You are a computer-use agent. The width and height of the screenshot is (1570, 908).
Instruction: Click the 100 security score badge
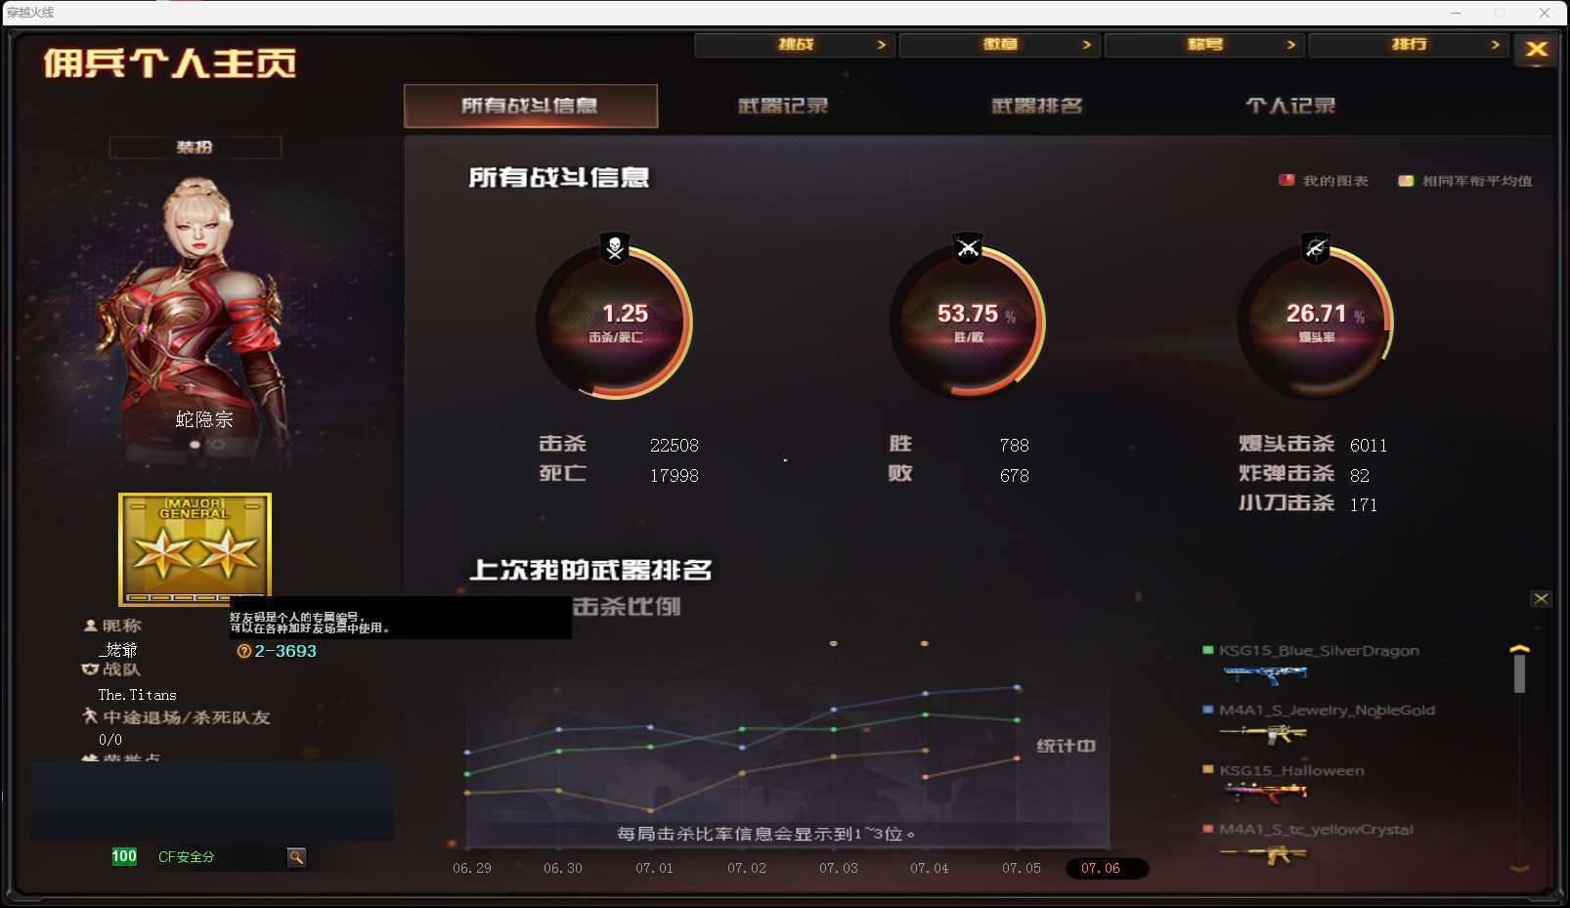[x=124, y=856]
